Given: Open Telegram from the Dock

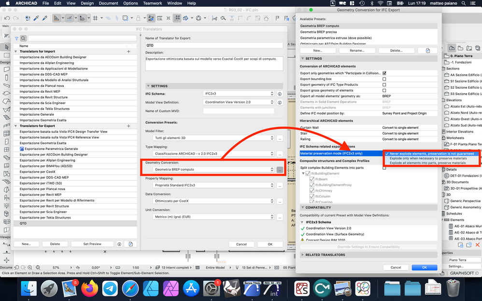Looking at the screenshot, I should (x=110, y=288).
